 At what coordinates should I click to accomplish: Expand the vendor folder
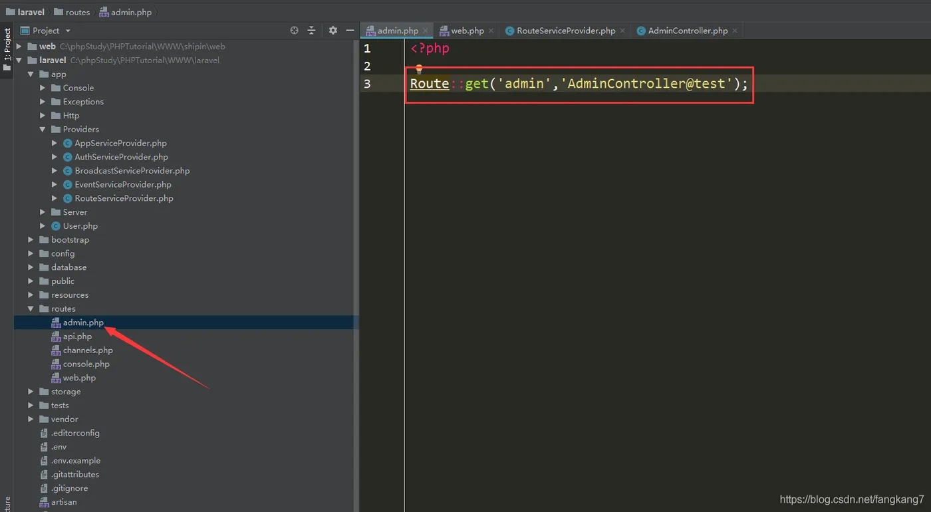(x=31, y=420)
